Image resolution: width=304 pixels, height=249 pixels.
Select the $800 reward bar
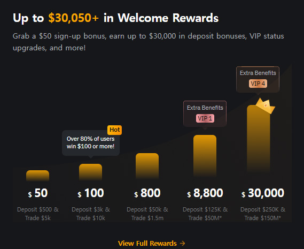[x=147, y=166]
